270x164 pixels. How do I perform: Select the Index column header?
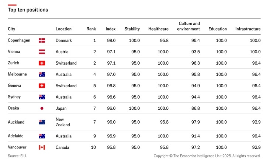click(x=111, y=29)
